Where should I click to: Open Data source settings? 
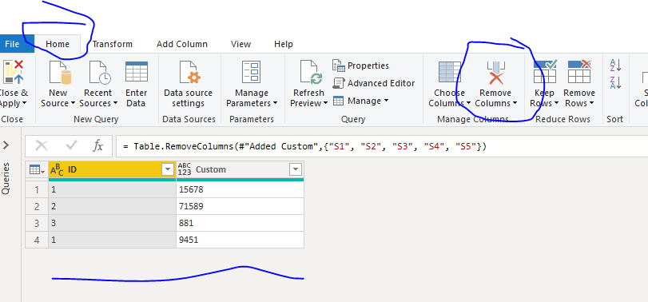pos(188,84)
